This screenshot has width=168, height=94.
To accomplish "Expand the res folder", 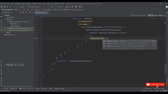I will pos(6,32).
